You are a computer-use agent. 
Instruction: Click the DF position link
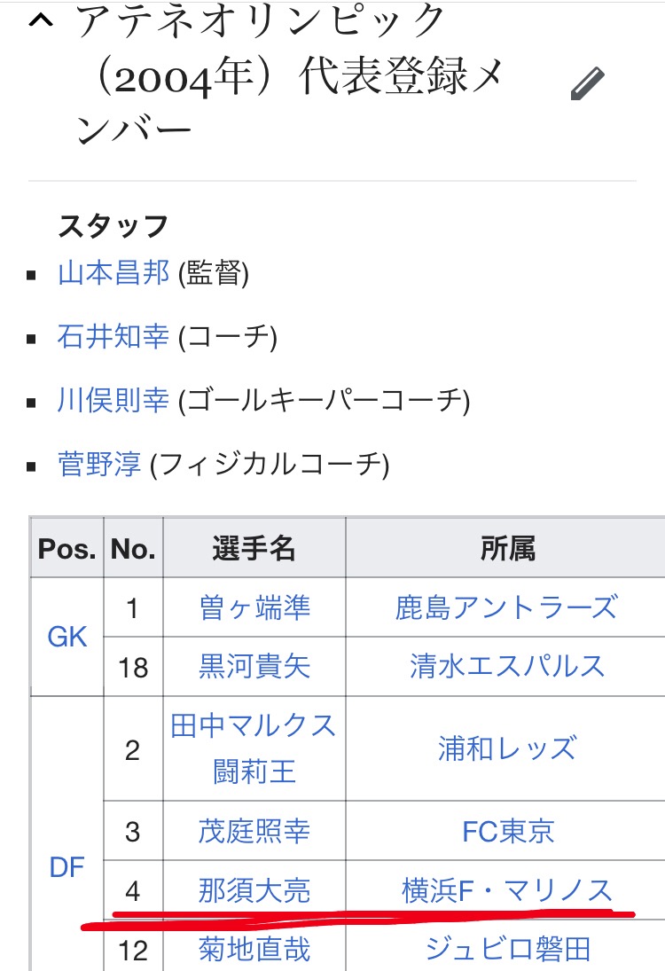67,867
